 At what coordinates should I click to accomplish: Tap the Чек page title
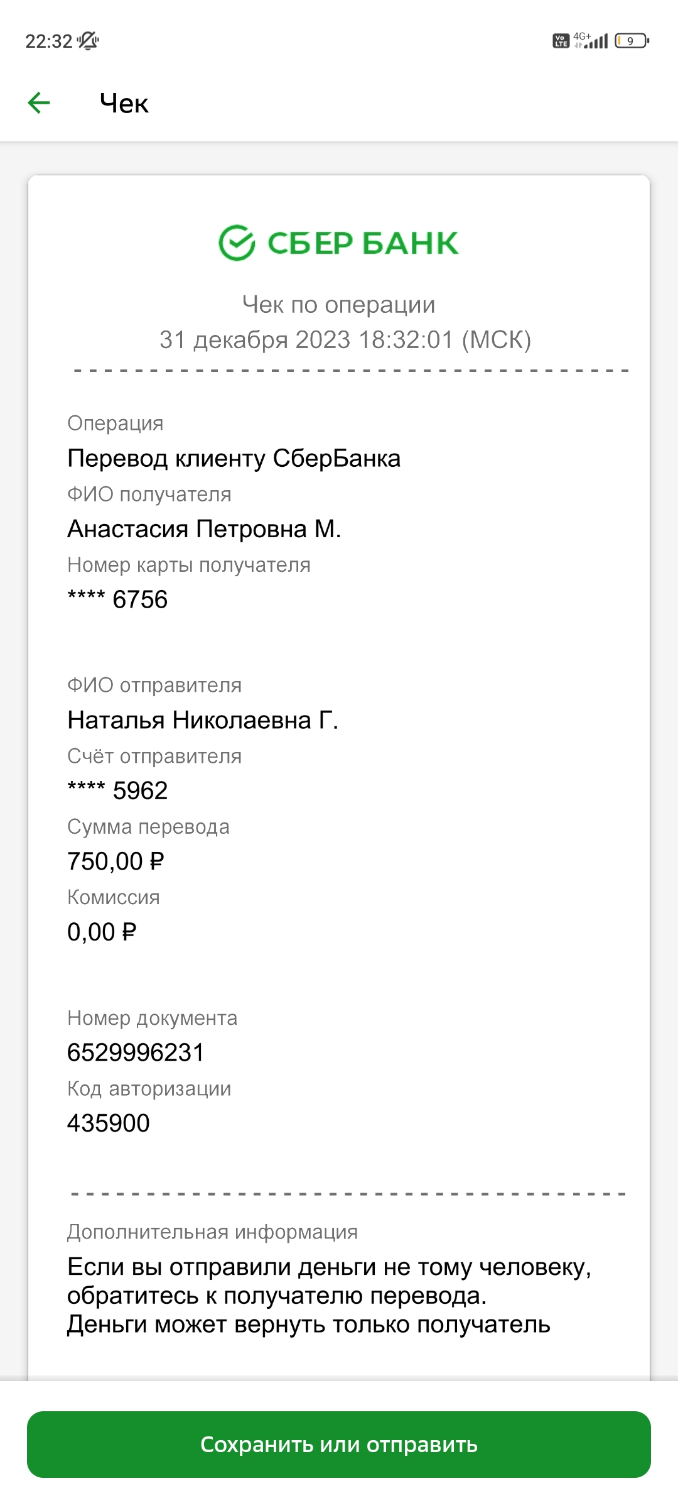124,104
